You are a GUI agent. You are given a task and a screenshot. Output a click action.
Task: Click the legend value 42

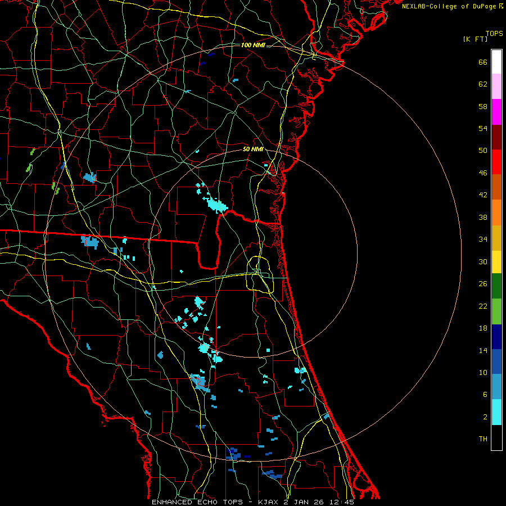(x=483, y=195)
